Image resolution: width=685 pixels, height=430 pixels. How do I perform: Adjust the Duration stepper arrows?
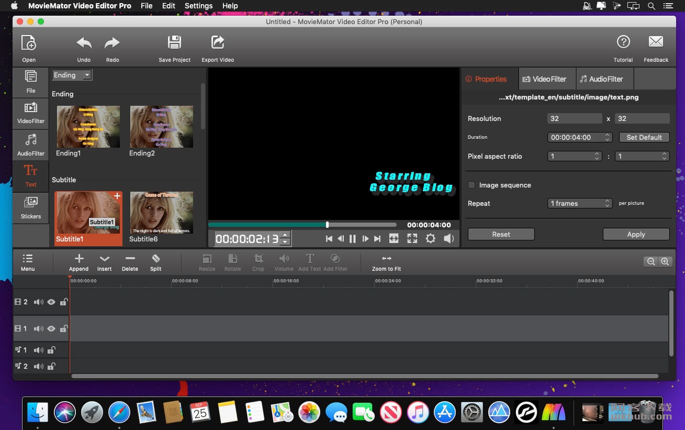[x=608, y=137]
